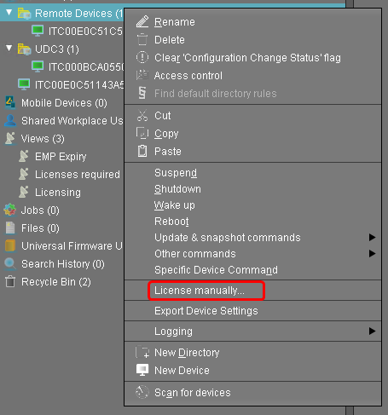This screenshot has height=415, width=388.
Task: Click the New Device monitor icon
Action: 142,370
